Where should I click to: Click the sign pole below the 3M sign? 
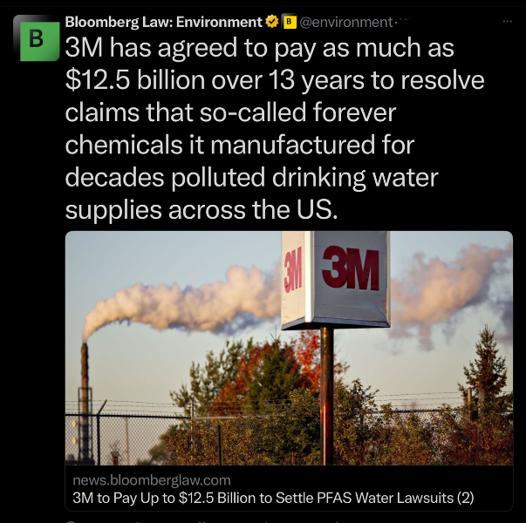click(x=327, y=396)
